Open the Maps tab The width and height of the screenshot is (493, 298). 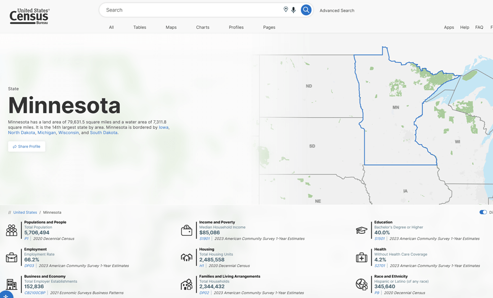coord(171,27)
